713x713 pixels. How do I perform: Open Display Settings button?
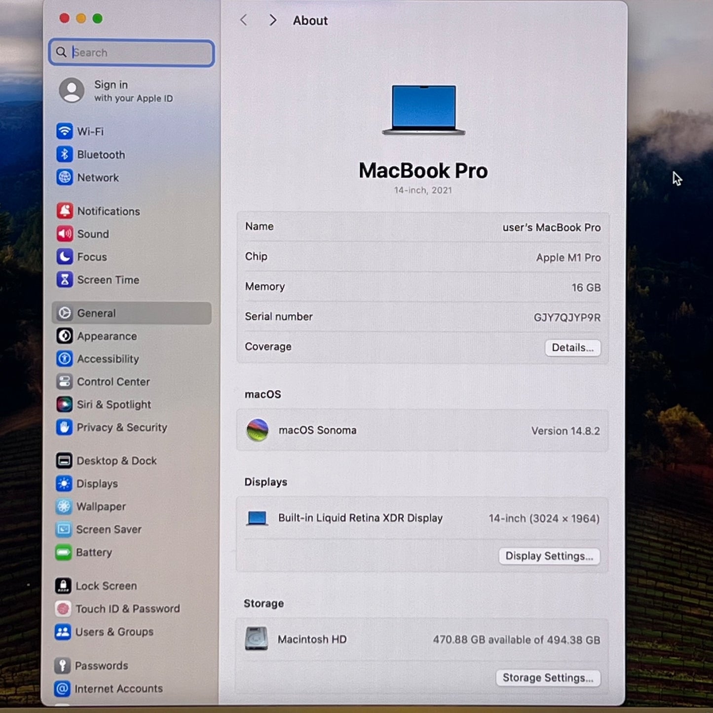pos(549,556)
